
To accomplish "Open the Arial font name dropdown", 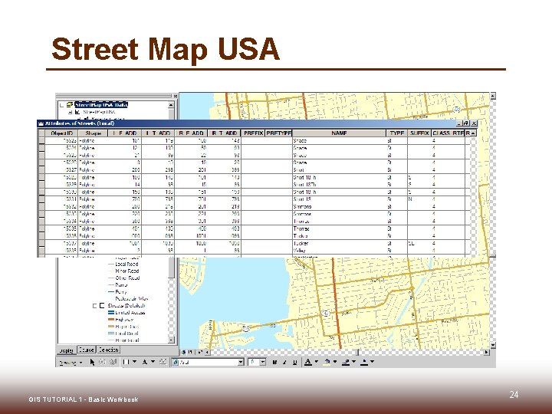I will pos(241,362).
